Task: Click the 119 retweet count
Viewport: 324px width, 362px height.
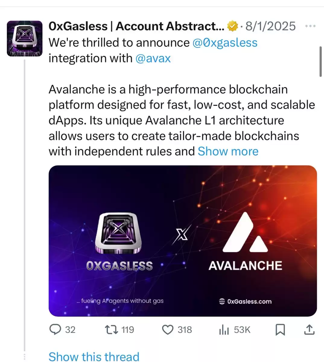Action: (128, 330)
